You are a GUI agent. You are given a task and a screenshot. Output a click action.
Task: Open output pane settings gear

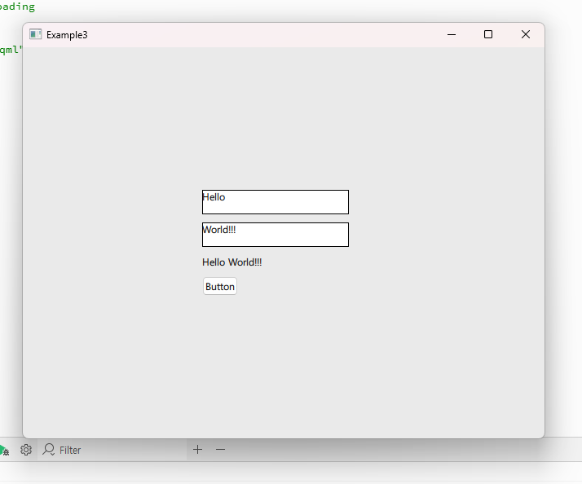[x=26, y=450]
